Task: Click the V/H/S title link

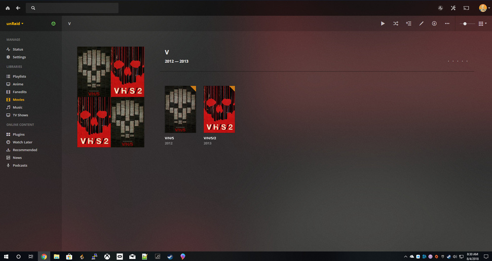Action: pyautogui.click(x=169, y=138)
